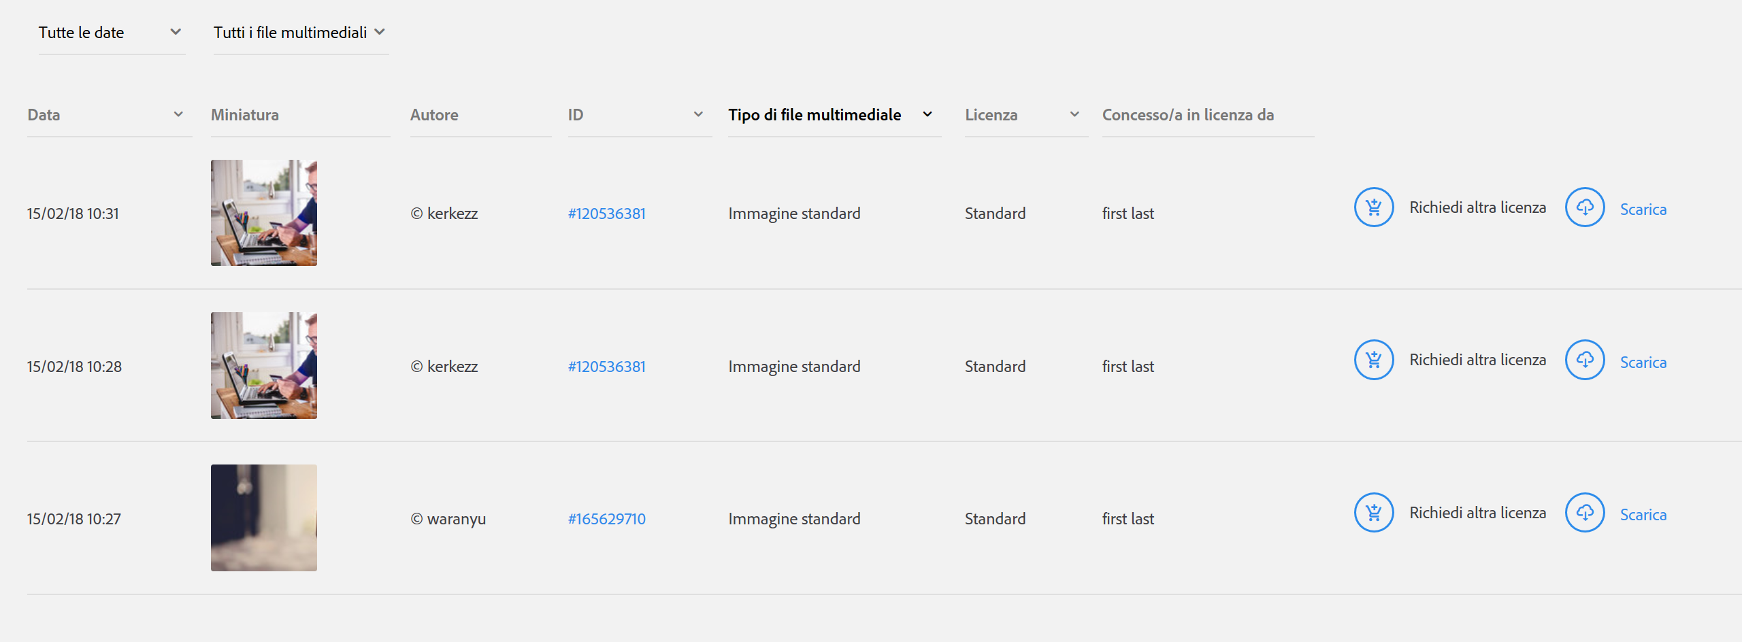1742x642 pixels.
Task: Sort by the ID column chevron
Action: point(698,114)
